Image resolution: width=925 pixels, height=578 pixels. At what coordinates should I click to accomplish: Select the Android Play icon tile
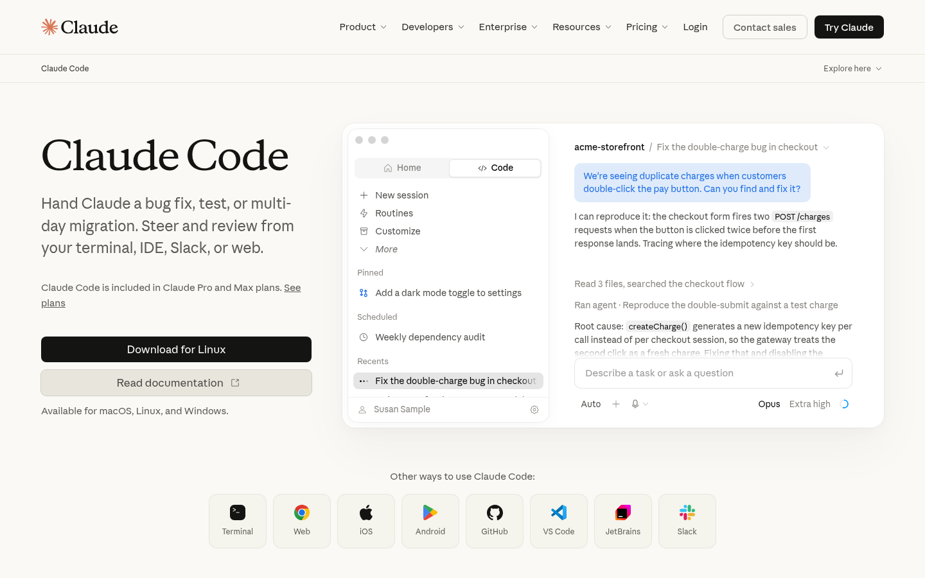(430, 521)
